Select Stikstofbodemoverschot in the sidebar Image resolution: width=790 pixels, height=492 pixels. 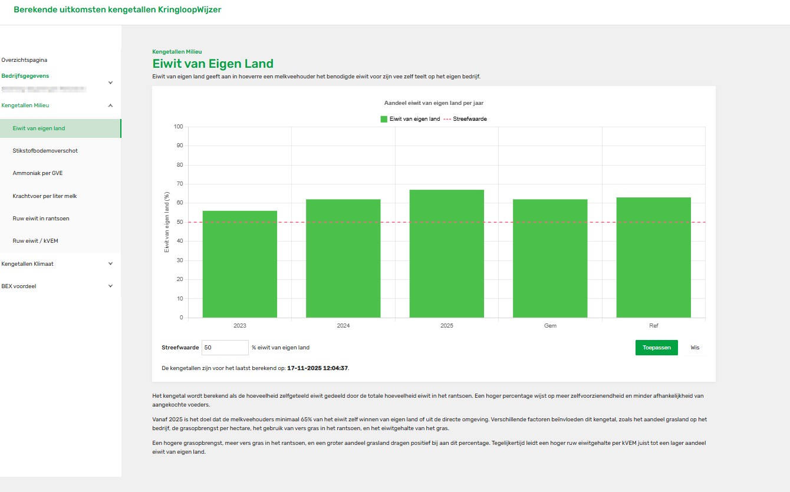tap(45, 151)
